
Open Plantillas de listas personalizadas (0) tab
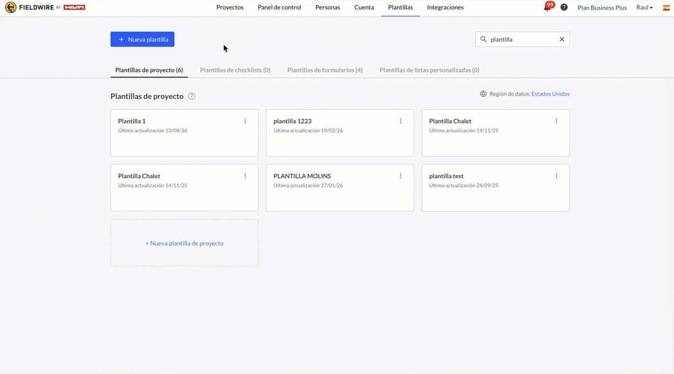coord(429,70)
